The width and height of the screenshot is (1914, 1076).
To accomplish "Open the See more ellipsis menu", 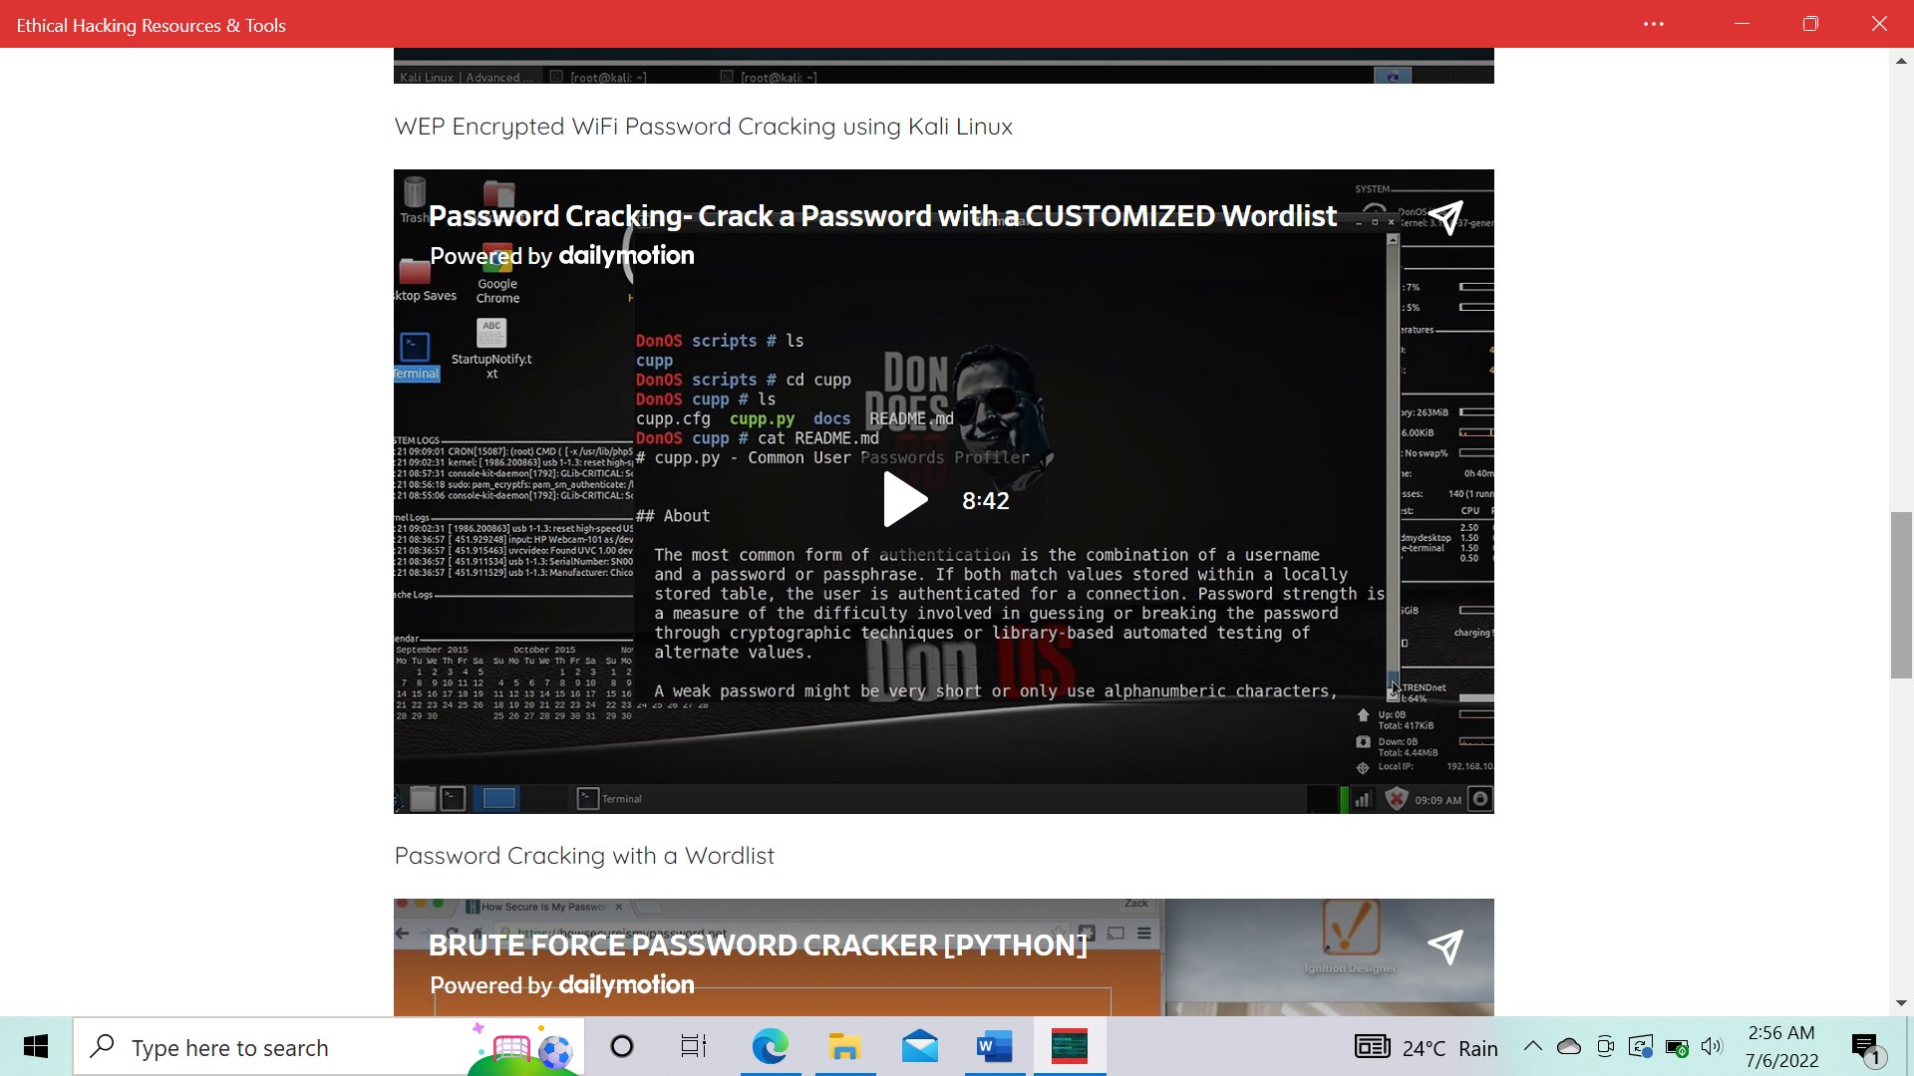I will (x=1654, y=24).
